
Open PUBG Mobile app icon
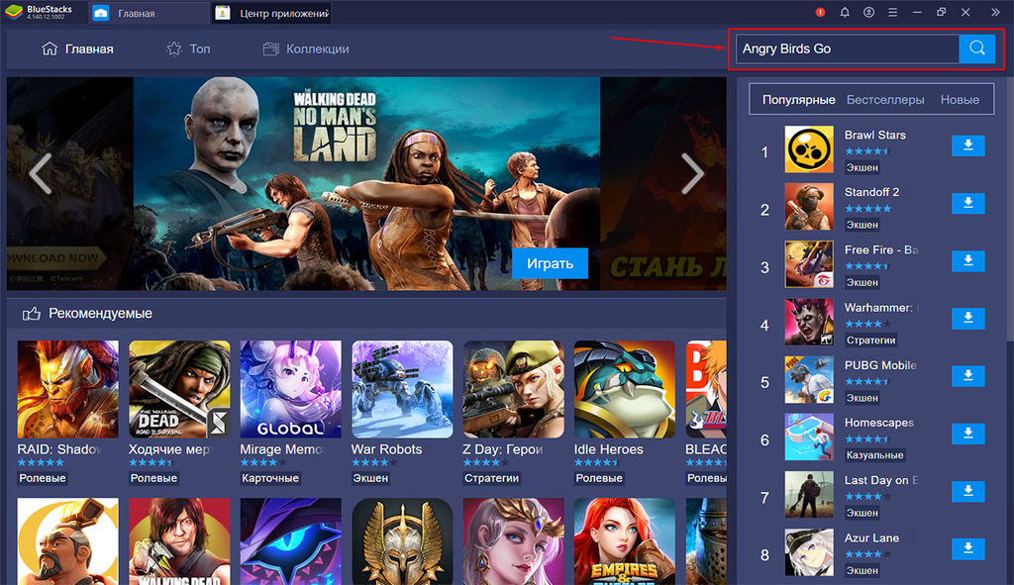click(809, 379)
